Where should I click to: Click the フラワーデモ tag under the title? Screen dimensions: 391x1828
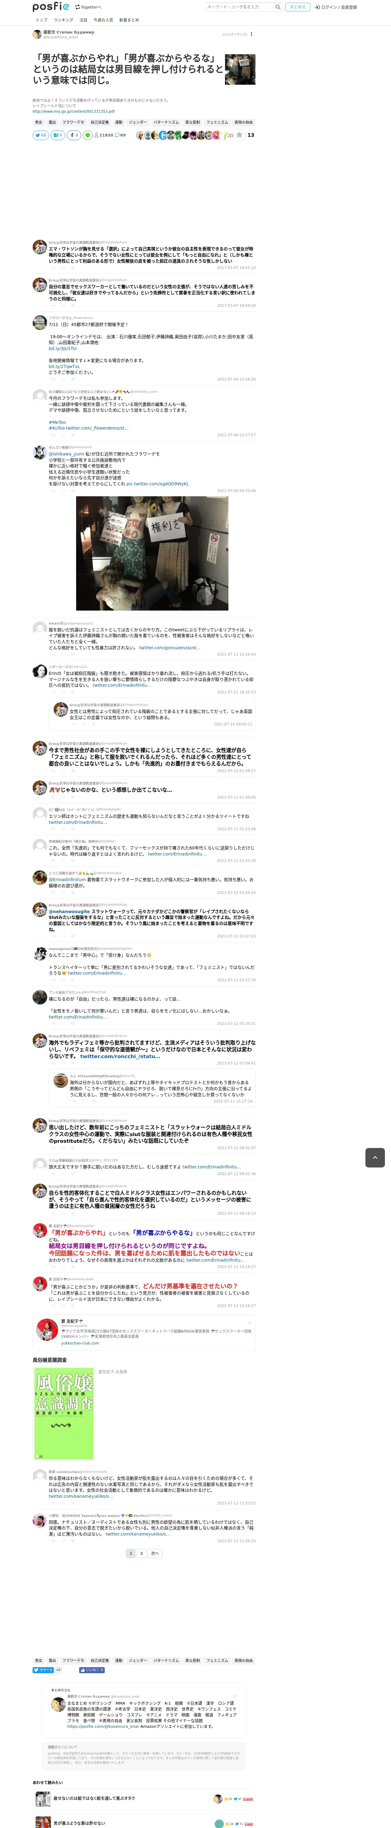point(73,122)
